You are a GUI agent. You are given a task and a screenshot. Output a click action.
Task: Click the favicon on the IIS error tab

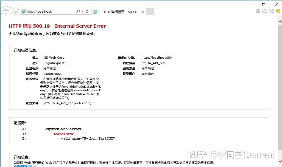pos(95,12)
